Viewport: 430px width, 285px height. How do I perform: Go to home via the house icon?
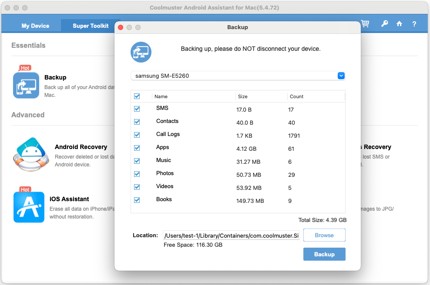[399, 24]
